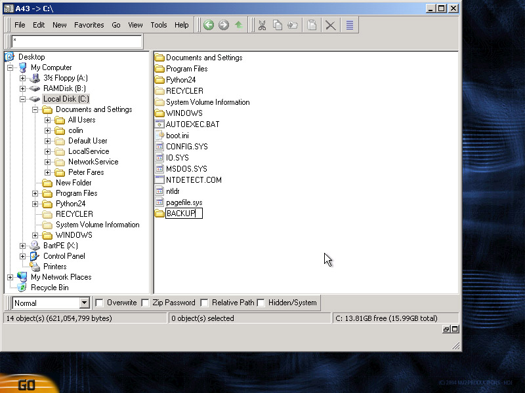Collapse the Local Disk (C:) node

pos(22,99)
